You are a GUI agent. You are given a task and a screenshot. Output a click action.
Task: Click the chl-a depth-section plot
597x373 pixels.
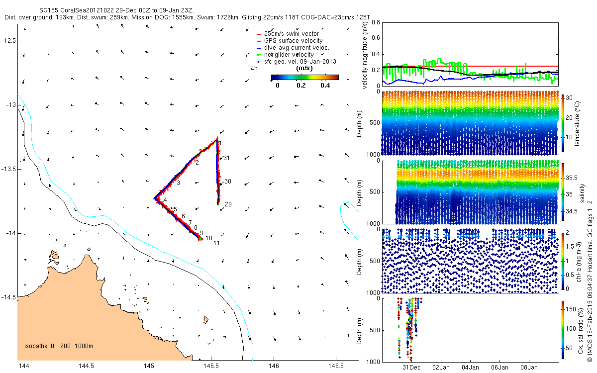(470, 260)
